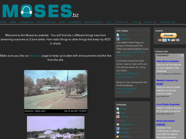
Task: Click the 'about 3 weeks ago' timestamp
Action: 124,92
